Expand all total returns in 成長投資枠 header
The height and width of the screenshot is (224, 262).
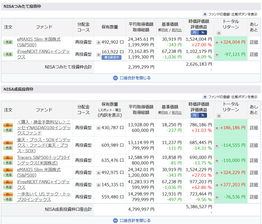[219, 116]
